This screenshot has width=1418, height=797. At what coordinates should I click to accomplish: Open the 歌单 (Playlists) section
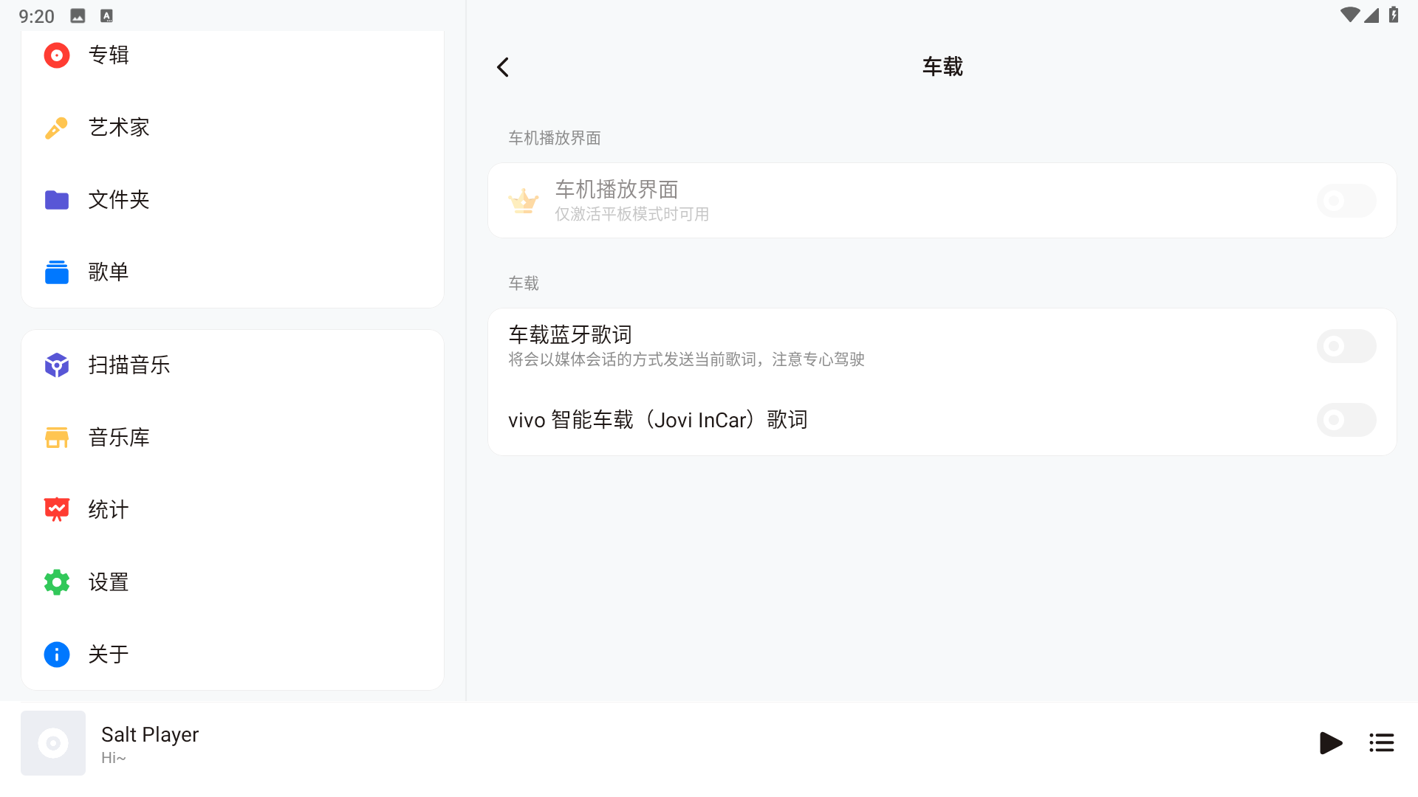pyautogui.click(x=108, y=272)
